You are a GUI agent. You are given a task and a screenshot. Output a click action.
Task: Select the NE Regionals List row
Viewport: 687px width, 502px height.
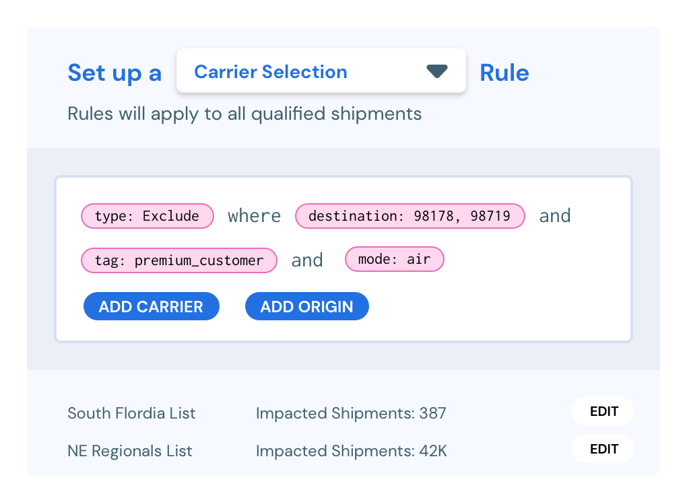pos(129,451)
